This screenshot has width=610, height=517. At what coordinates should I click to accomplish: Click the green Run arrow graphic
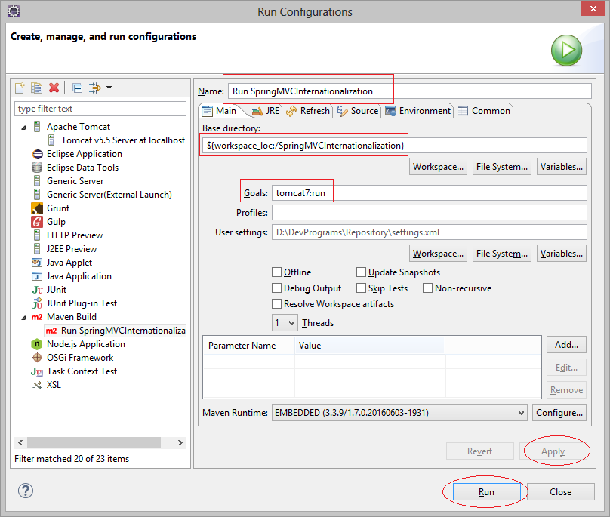click(x=566, y=51)
